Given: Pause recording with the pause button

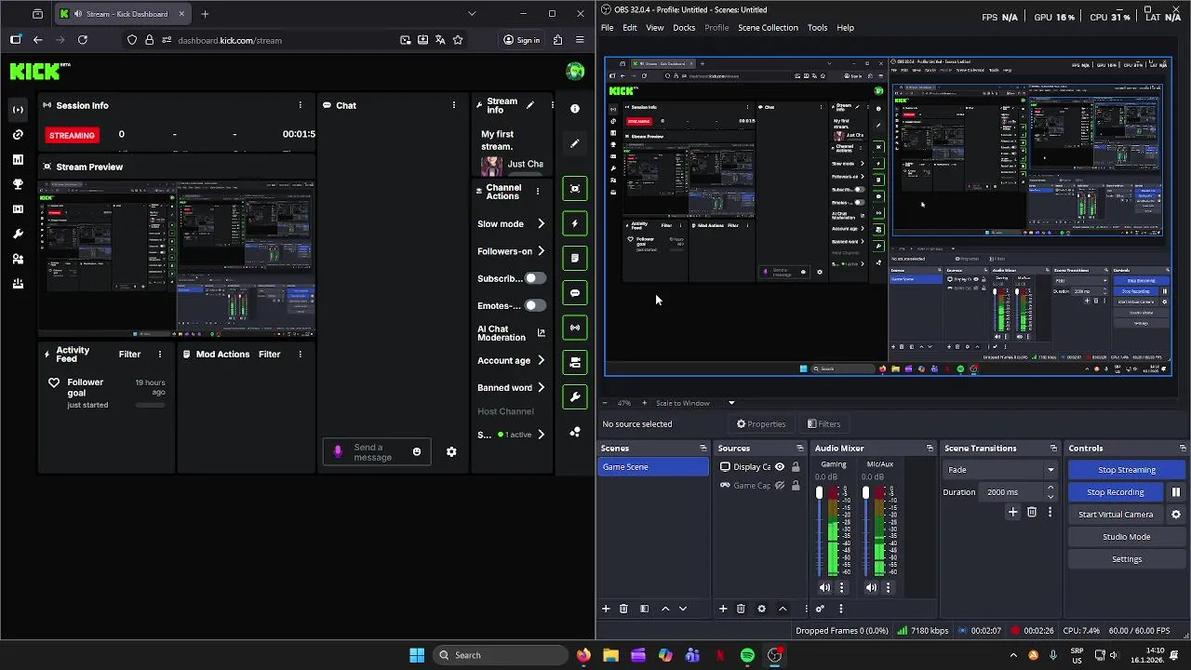Looking at the screenshot, I should click(x=1176, y=492).
